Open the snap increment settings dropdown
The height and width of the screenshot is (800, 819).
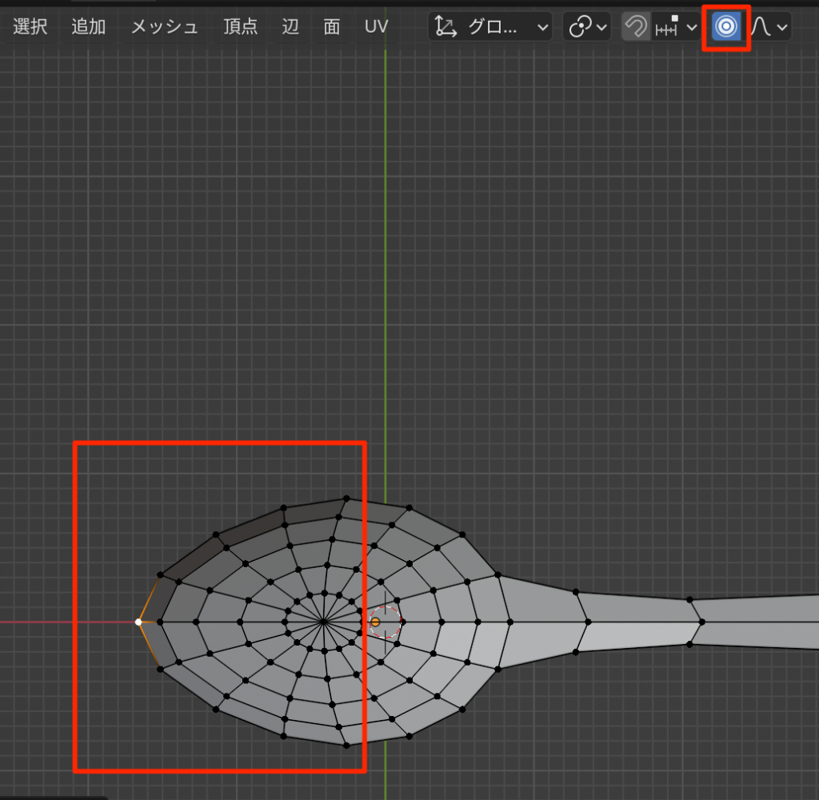[x=676, y=27]
